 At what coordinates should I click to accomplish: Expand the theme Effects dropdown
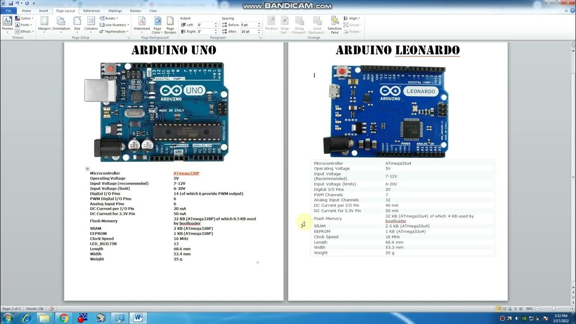click(x=24, y=31)
